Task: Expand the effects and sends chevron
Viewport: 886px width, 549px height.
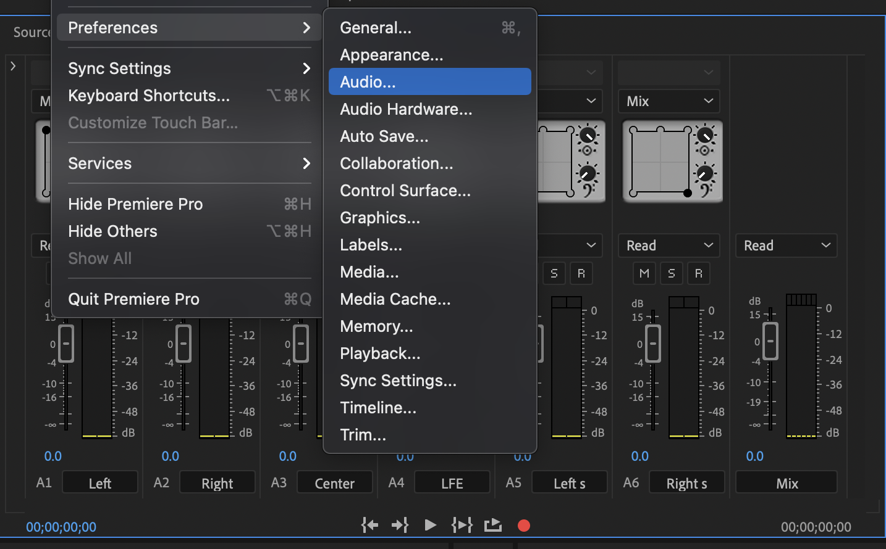Action: pos(13,65)
